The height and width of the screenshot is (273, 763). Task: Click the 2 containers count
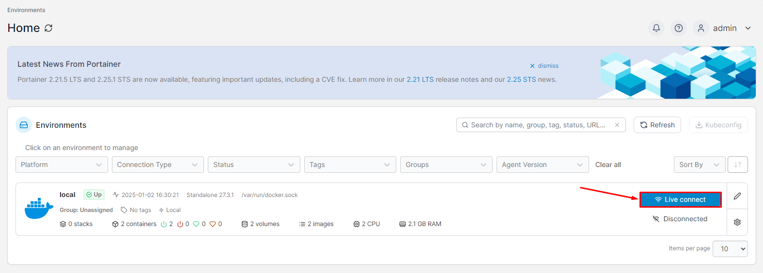(134, 224)
